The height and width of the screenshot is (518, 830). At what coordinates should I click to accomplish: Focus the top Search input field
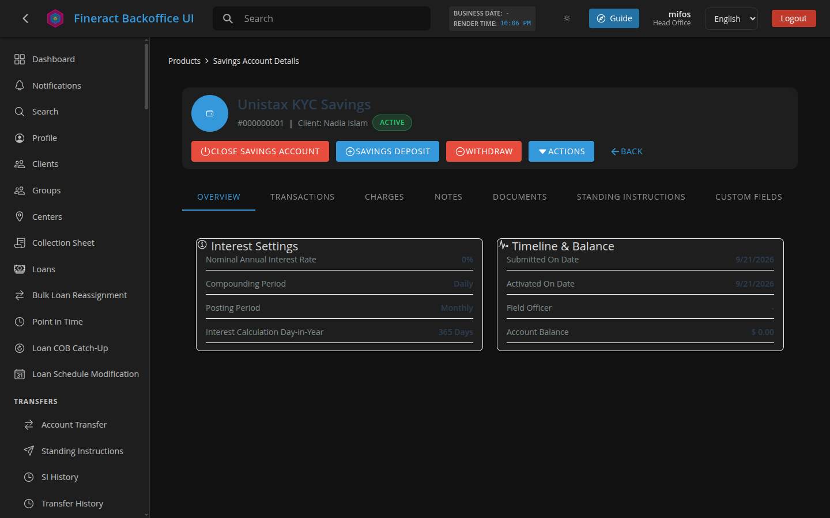tap(322, 18)
